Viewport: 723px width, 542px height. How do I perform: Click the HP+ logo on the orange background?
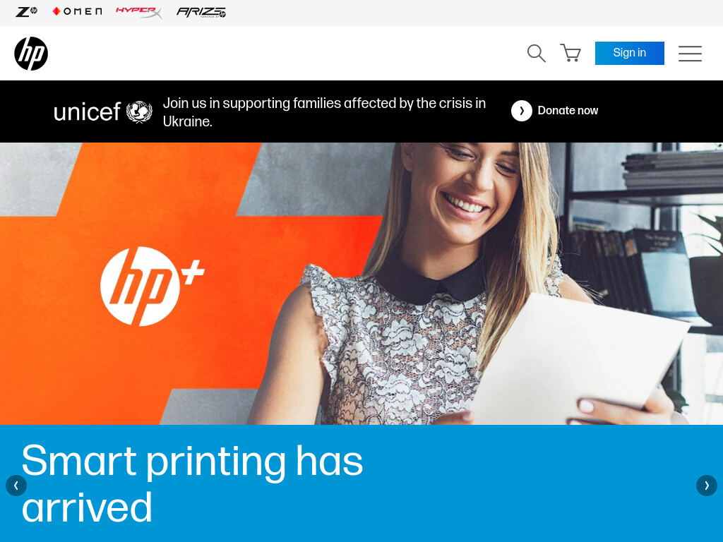pos(153,287)
